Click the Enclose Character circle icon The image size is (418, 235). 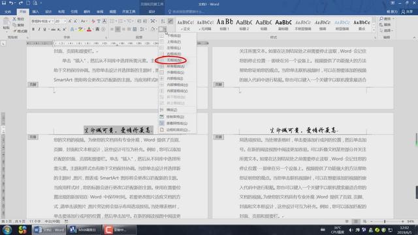(103, 29)
